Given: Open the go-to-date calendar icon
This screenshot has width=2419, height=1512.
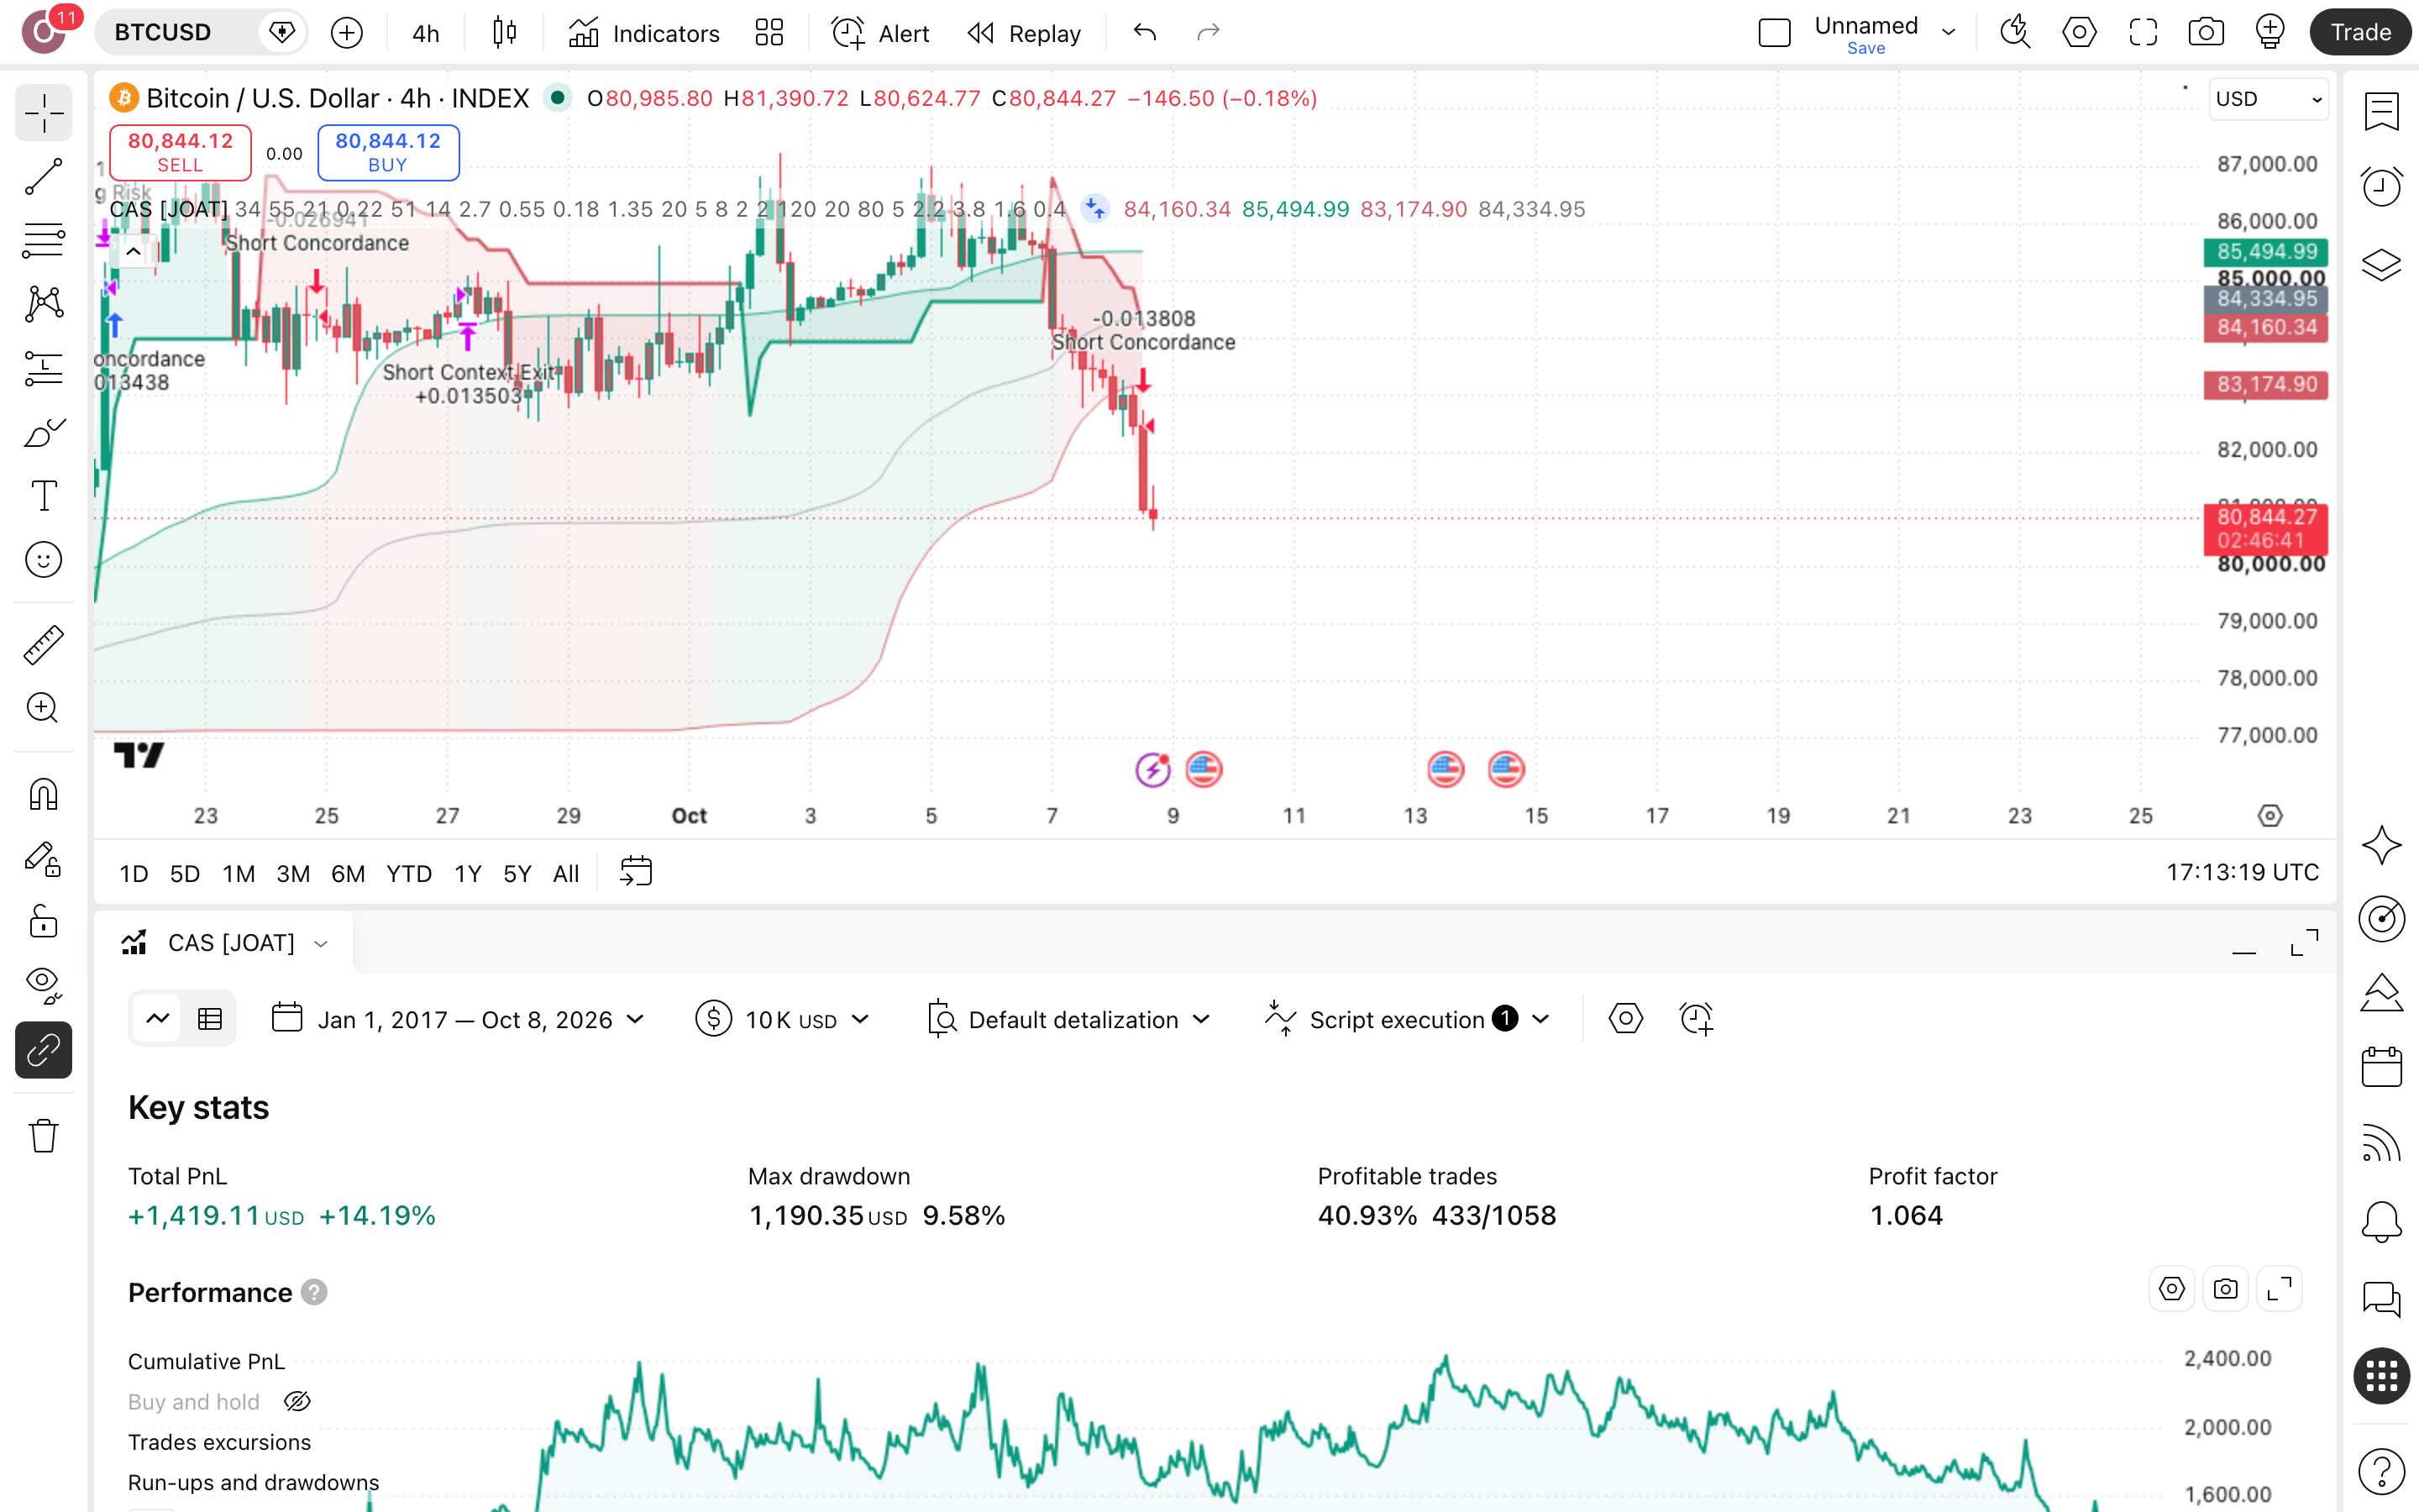Looking at the screenshot, I should point(636,872).
